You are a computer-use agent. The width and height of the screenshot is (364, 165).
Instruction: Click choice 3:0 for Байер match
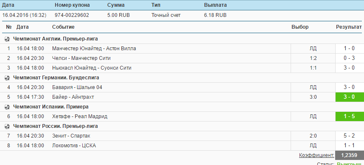(x=313, y=97)
